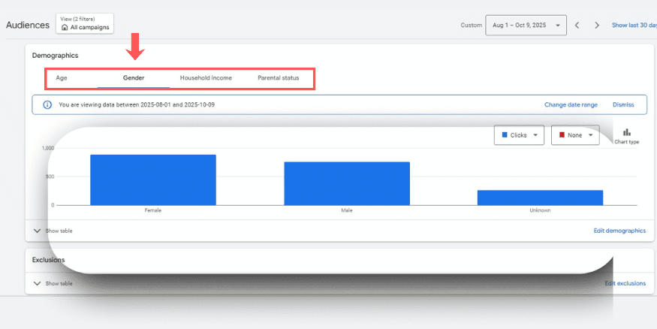Click the info icon in date notice

tap(47, 105)
